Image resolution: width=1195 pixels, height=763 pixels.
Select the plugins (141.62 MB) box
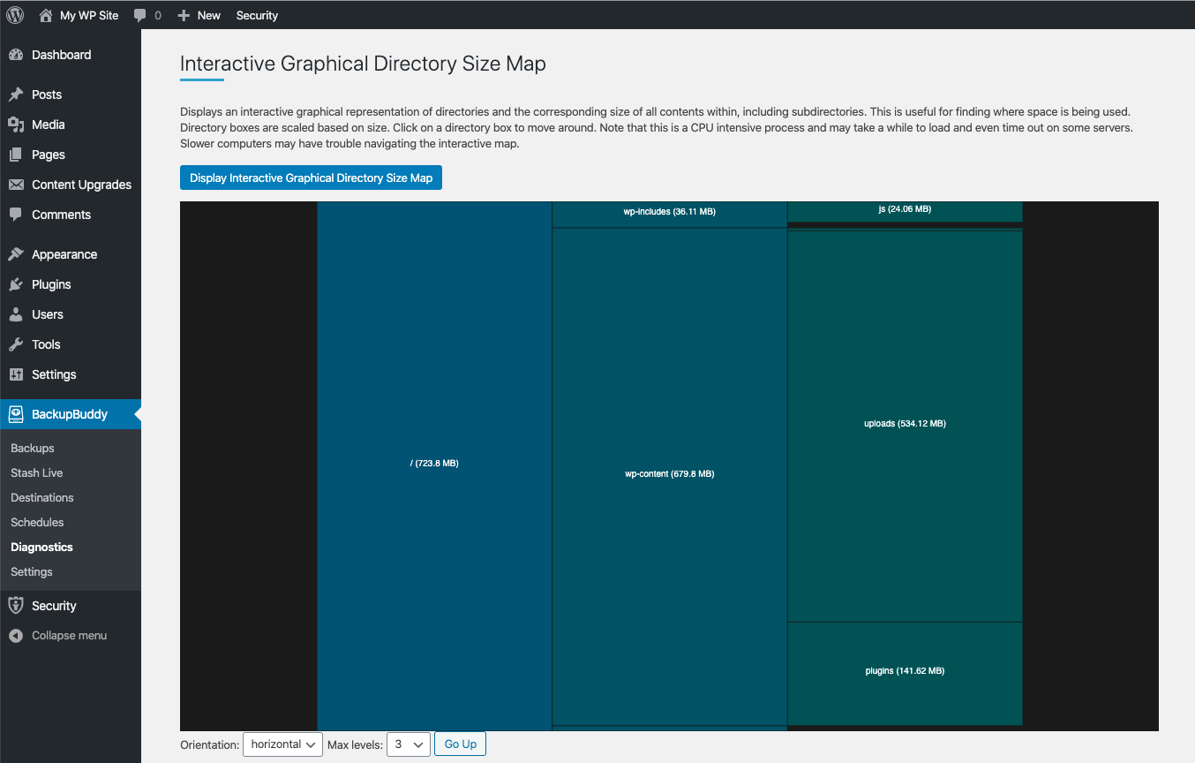click(905, 674)
